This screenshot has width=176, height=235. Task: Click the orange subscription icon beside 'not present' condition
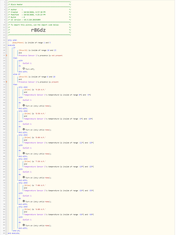(7, 56)
